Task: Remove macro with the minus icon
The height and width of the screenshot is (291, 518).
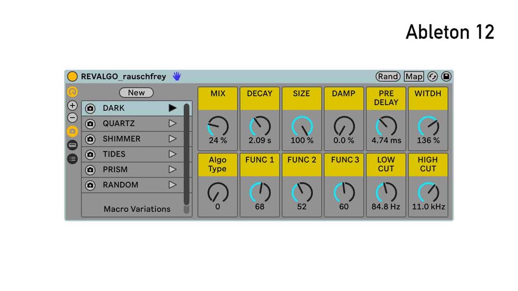Action: coord(72,118)
